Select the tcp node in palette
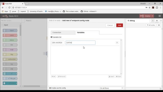The width and height of the screenshot is (163, 92). point(10,64)
